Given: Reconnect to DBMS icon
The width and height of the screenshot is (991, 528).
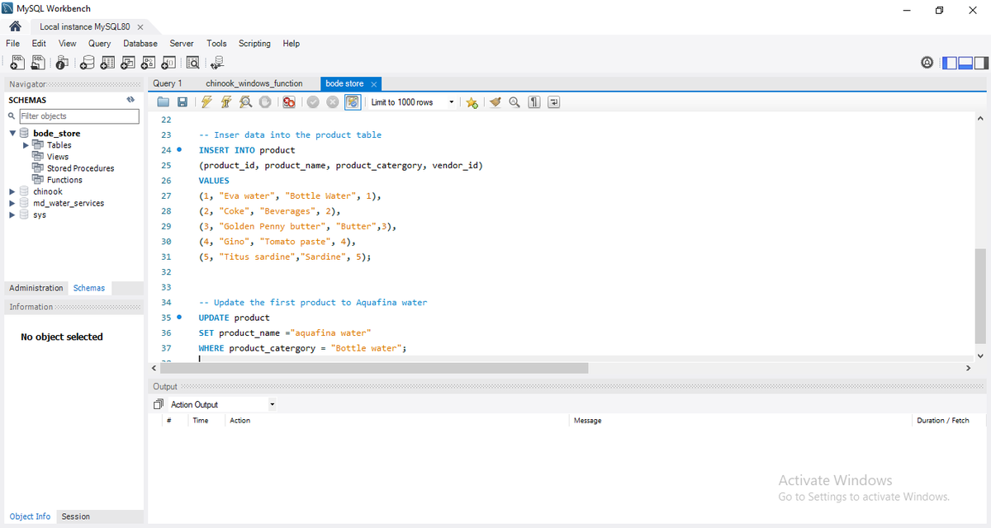Looking at the screenshot, I should click(x=217, y=62).
